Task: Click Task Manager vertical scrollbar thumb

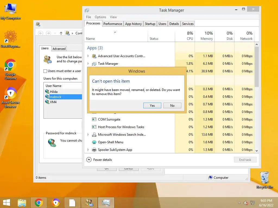Action: pos(257,67)
